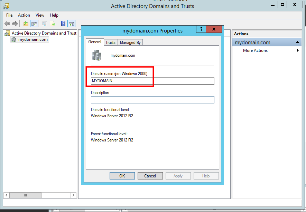This screenshot has width=306, height=212.
Task: Click the Up One Level folder icon
Action: coord(26,24)
